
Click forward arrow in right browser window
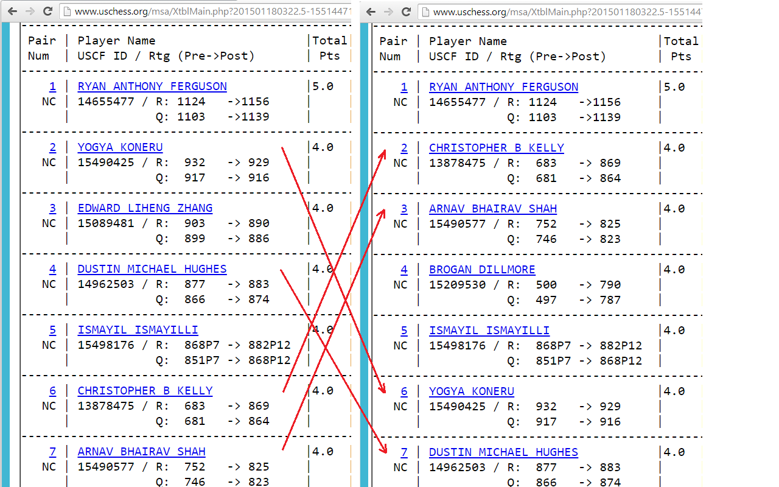pos(388,12)
